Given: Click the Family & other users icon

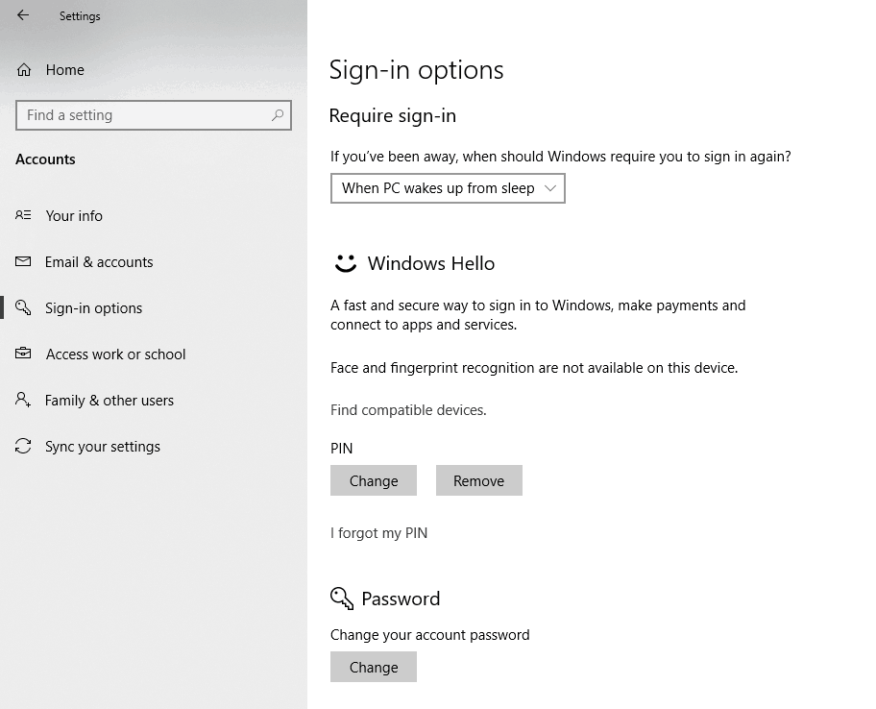Looking at the screenshot, I should click(23, 400).
